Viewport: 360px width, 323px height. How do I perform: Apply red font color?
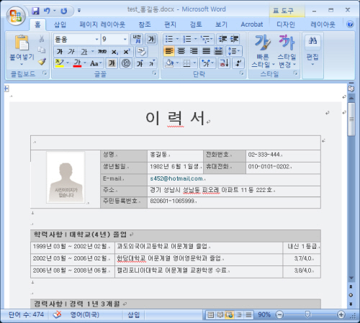pos(77,63)
